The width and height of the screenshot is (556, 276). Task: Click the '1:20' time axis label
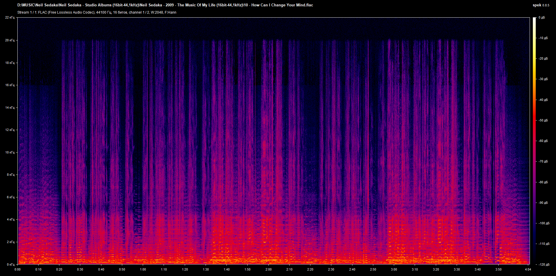(x=185, y=270)
